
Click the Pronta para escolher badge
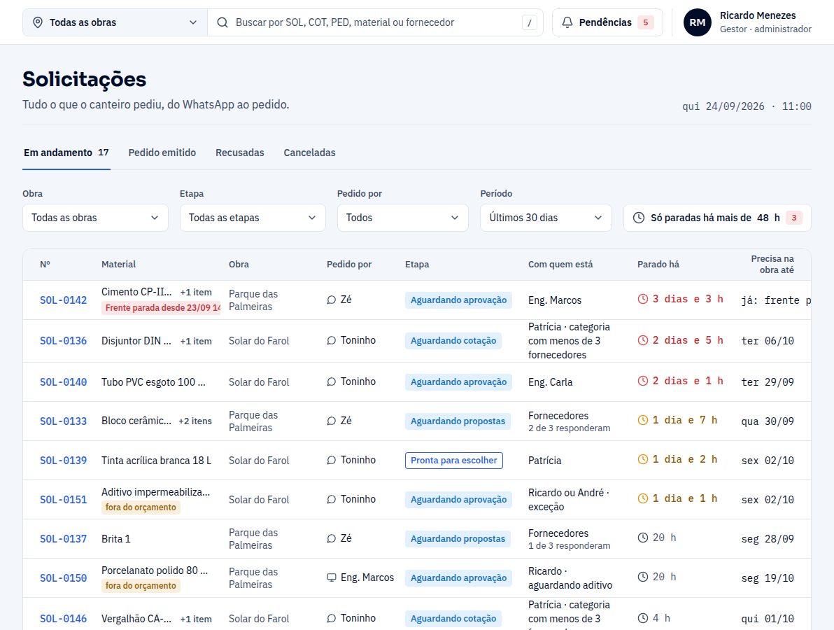click(x=453, y=461)
